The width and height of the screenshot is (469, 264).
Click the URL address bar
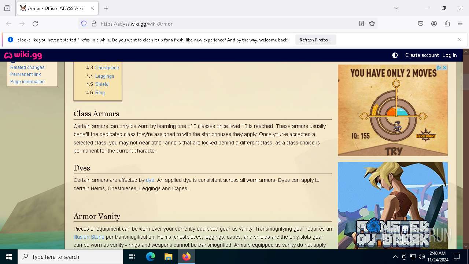[227, 24]
